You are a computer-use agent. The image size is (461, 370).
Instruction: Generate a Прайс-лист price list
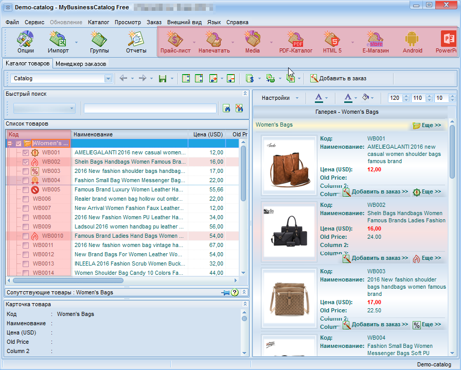[x=175, y=42]
